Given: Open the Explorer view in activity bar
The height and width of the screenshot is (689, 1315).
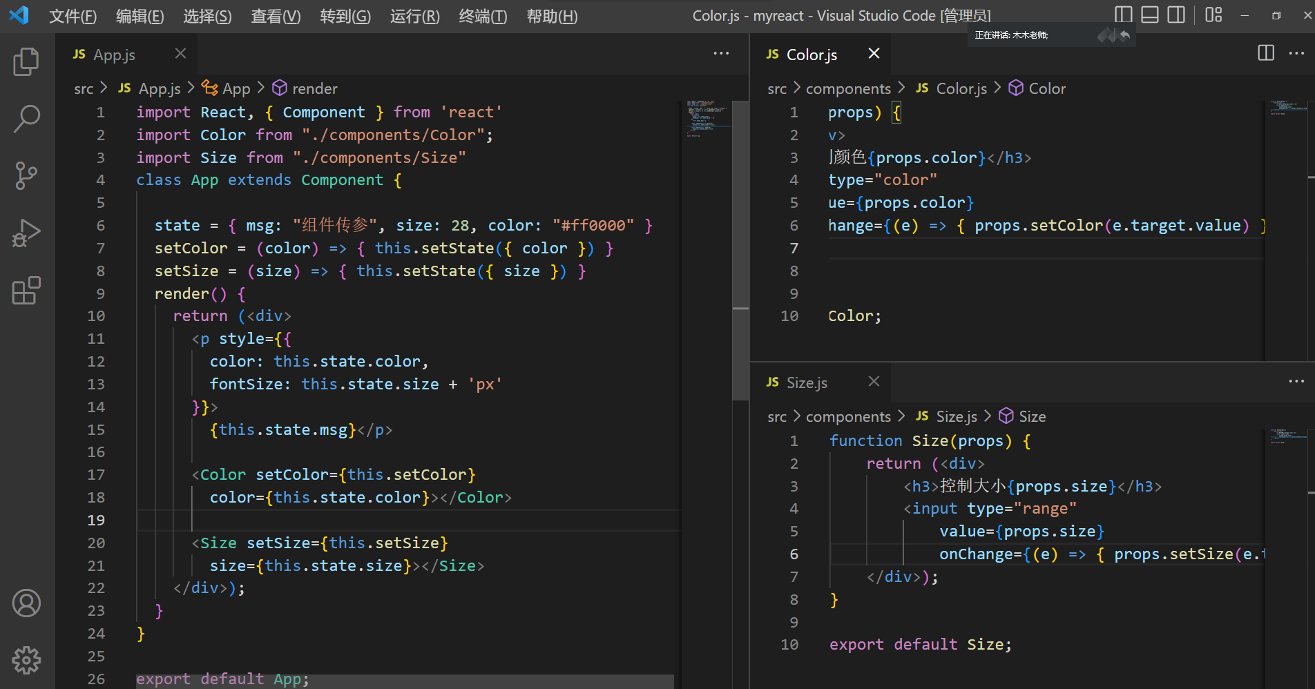Looking at the screenshot, I should [26, 61].
